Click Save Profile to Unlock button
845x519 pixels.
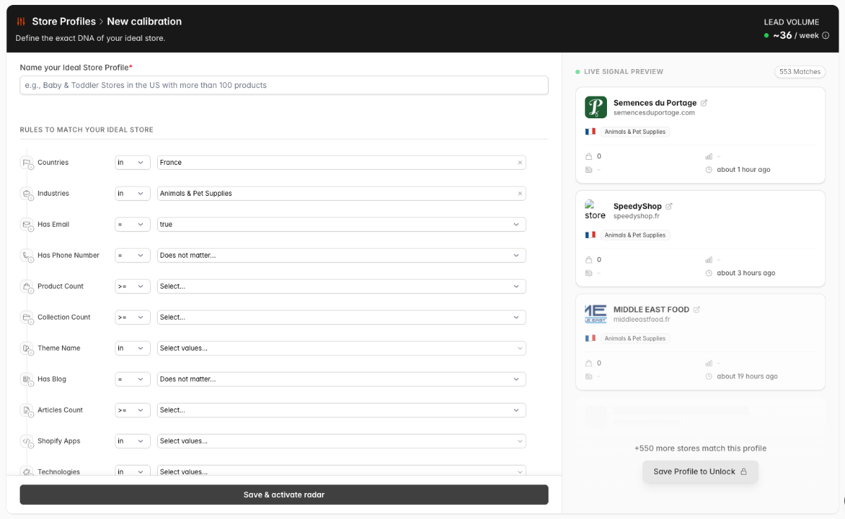coord(700,472)
